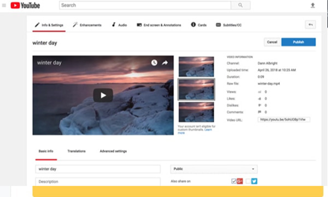
Task: Switch to the Enhancements tab
Action: [87, 25]
